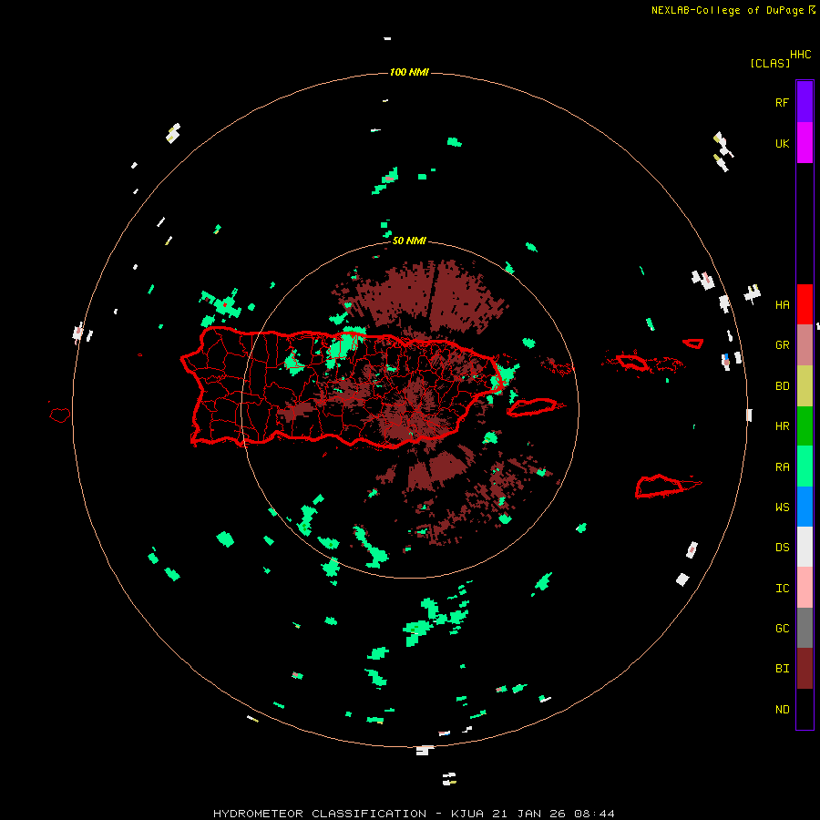Screen dimensions: 820x820
Task: Click the HR legend label
Action: (x=782, y=426)
